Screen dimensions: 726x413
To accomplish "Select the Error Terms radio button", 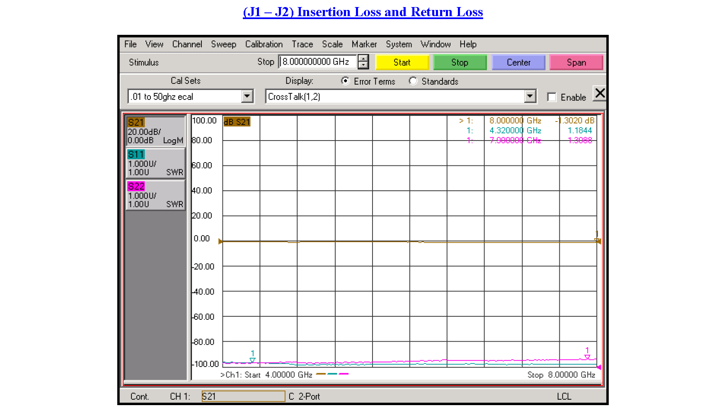I will click(x=345, y=81).
